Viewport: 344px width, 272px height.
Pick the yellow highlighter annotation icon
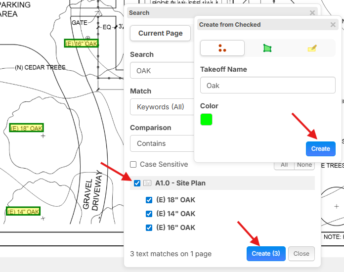coord(312,48)
